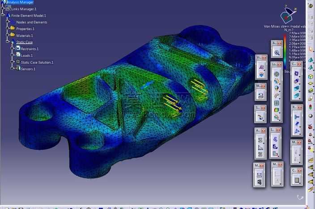The image size is (315, 209).
Task: Click the dark-blue middle icon in the I... toolbar
Action: tap(275, 147)
